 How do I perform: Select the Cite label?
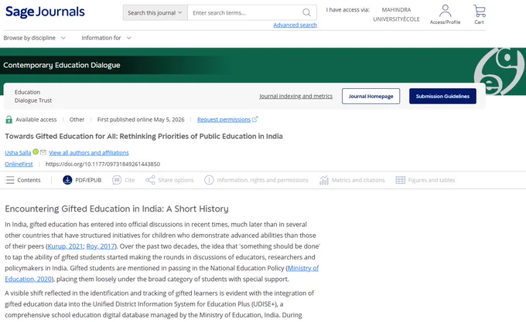(129, 180)
